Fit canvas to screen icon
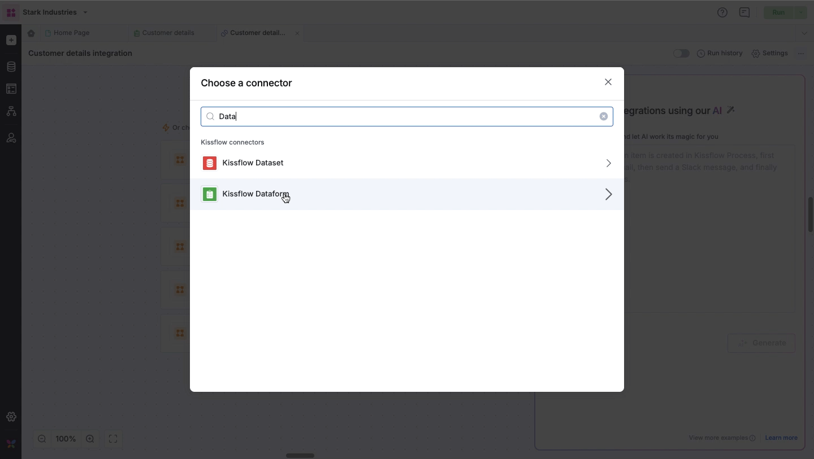The image size is (814, 459). pos(113,439)
